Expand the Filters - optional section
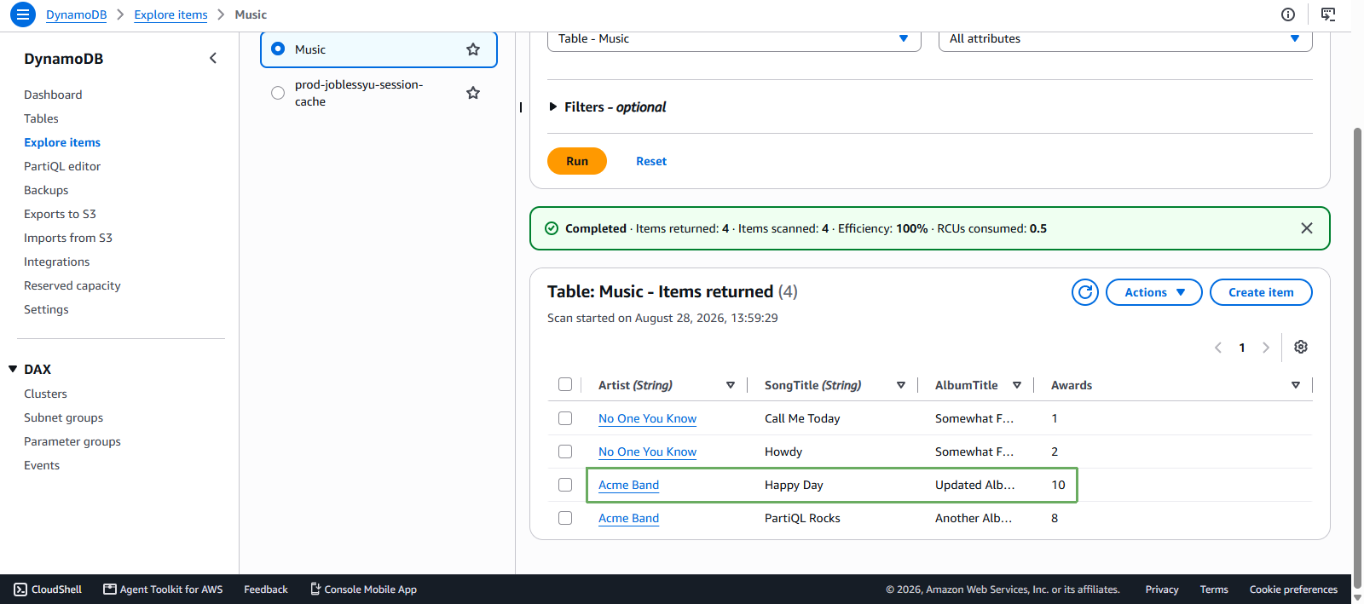This screenshot has height=604, width=1364. pyautogui.click(x=607, y=106)
